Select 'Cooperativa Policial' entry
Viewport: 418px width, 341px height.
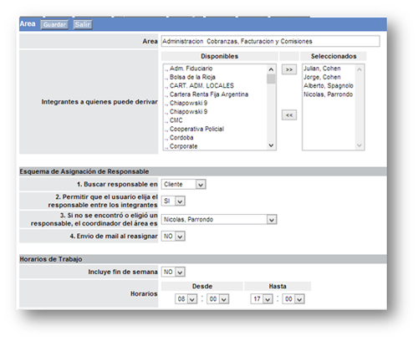[194, 129]
